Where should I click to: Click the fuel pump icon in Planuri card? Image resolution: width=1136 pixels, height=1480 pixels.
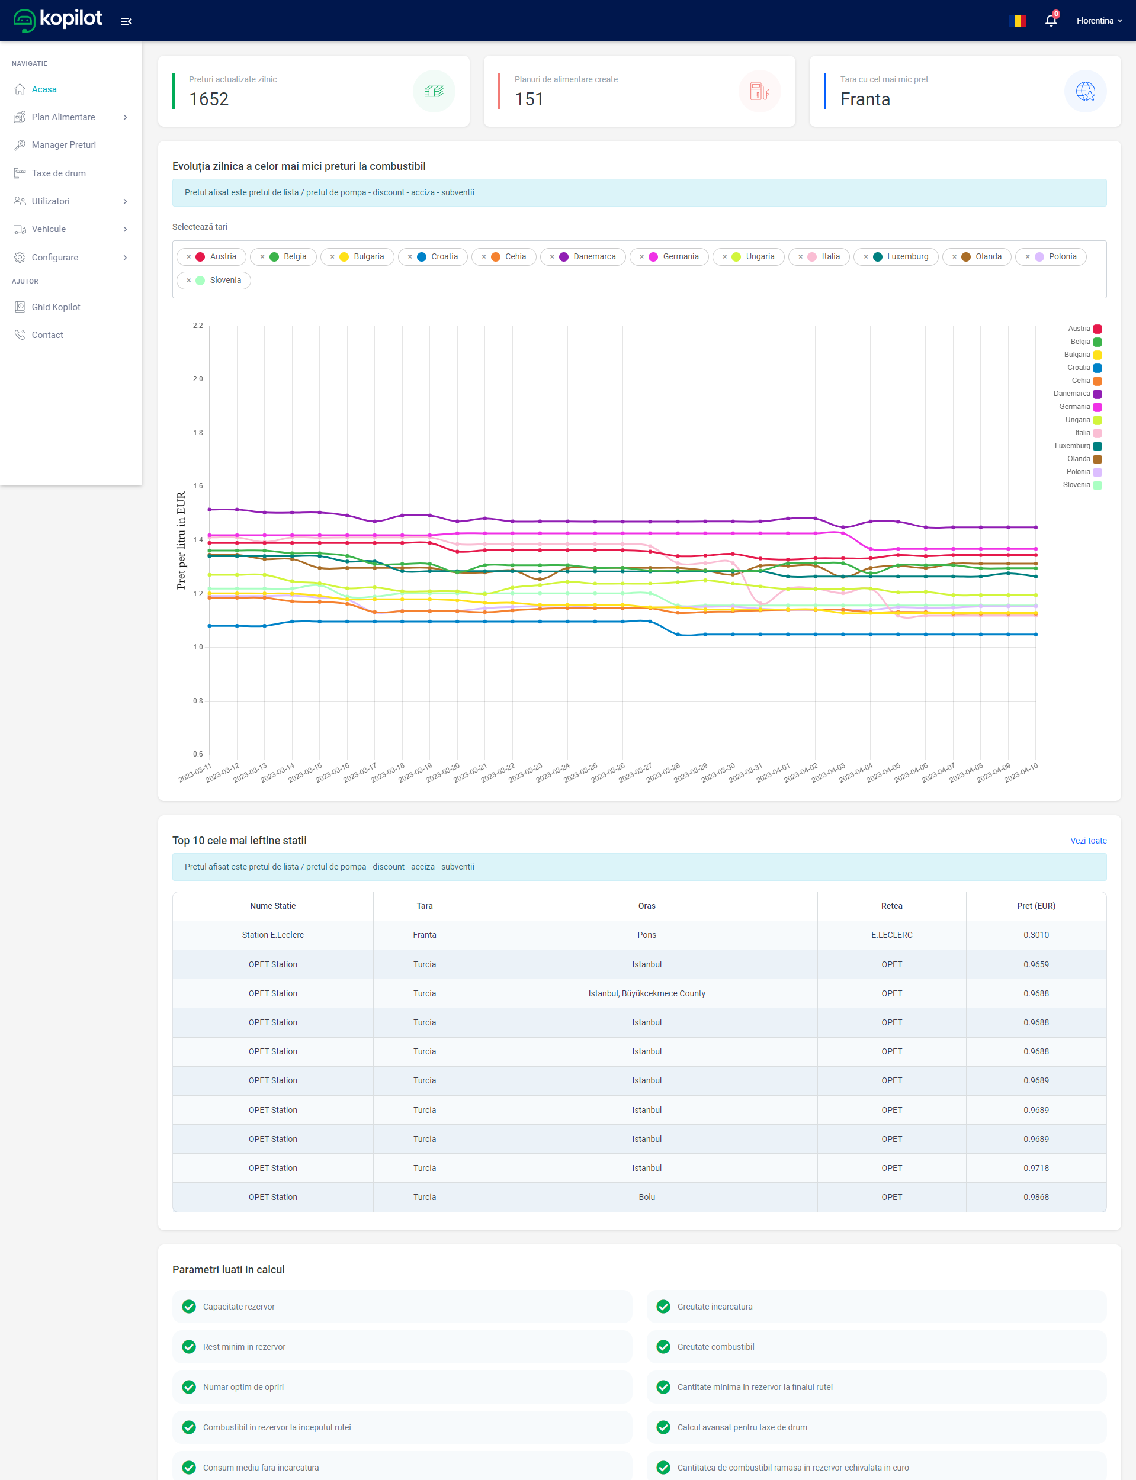pyautogui.click(x=759, y=91)
